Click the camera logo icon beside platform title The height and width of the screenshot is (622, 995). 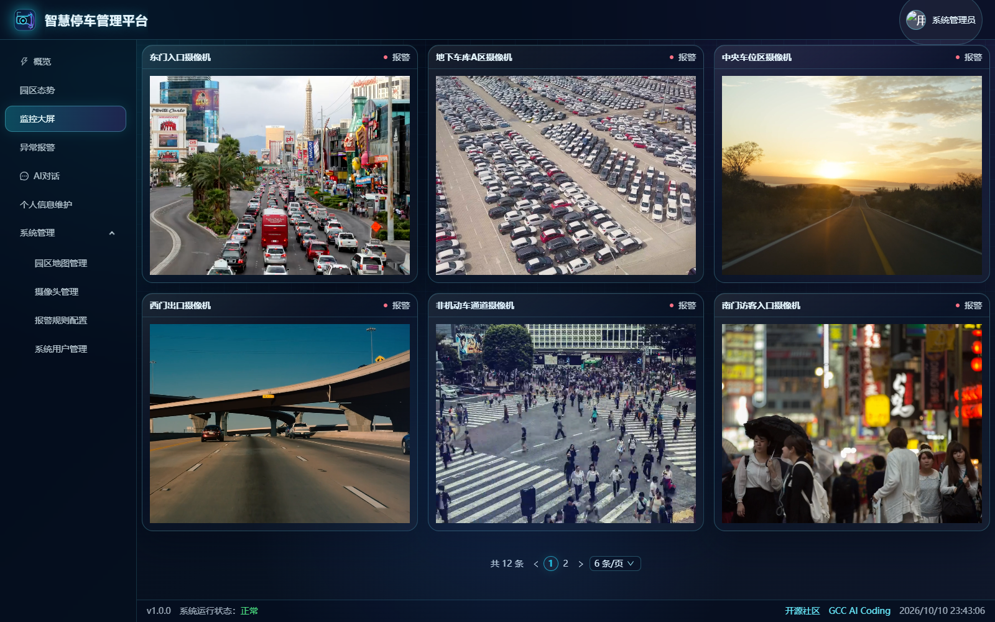click(x=25, y=20)
